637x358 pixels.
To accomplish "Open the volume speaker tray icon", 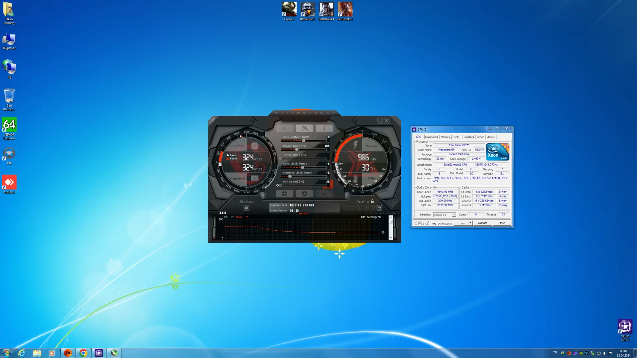I will [x=604, y=353].
